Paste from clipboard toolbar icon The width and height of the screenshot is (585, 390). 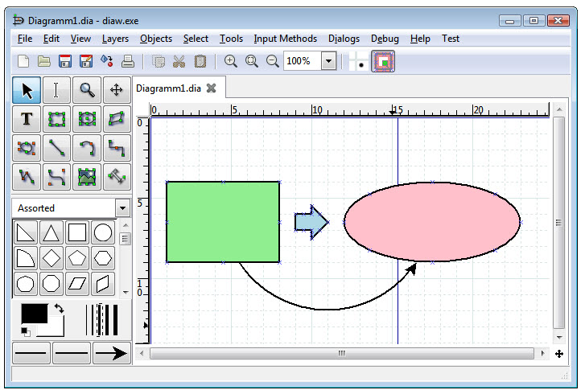(200, 61)
